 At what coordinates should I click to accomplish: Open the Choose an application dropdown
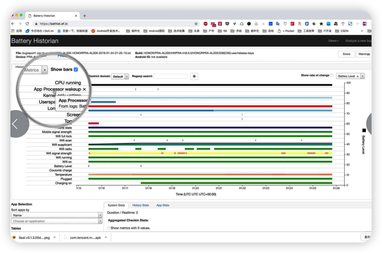coord(57,221)
